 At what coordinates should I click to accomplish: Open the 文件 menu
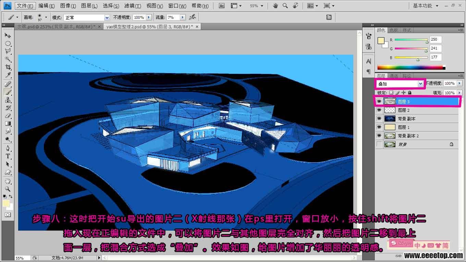25,6
